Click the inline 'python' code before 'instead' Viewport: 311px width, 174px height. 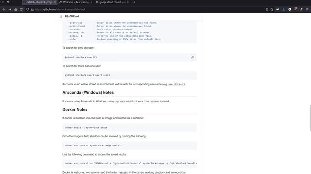tap(155, 101)
